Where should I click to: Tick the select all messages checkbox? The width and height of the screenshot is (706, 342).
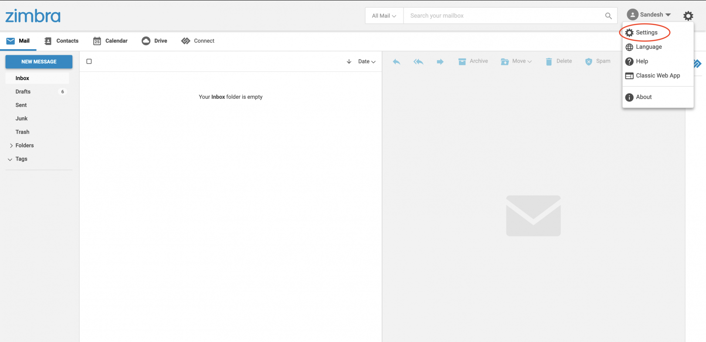[x=89, y=61]
